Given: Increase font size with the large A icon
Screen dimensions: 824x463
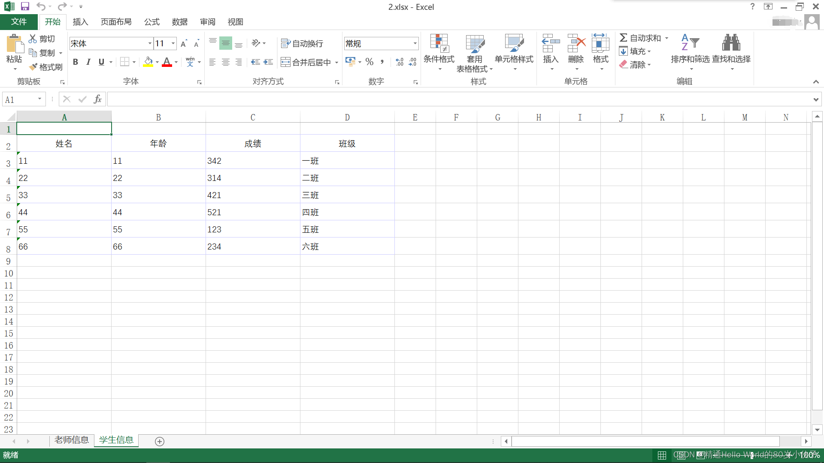Looking at the screenshot, I should point(184,43).
